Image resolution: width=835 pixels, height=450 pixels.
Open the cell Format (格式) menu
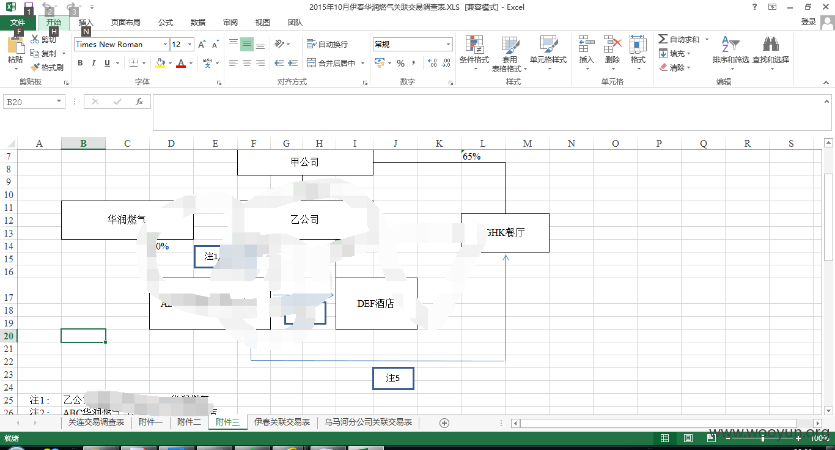pos(638,53)
